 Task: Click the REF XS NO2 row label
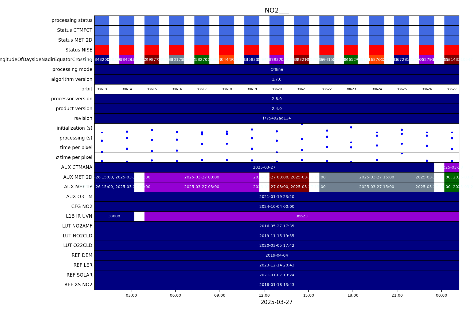78,285
